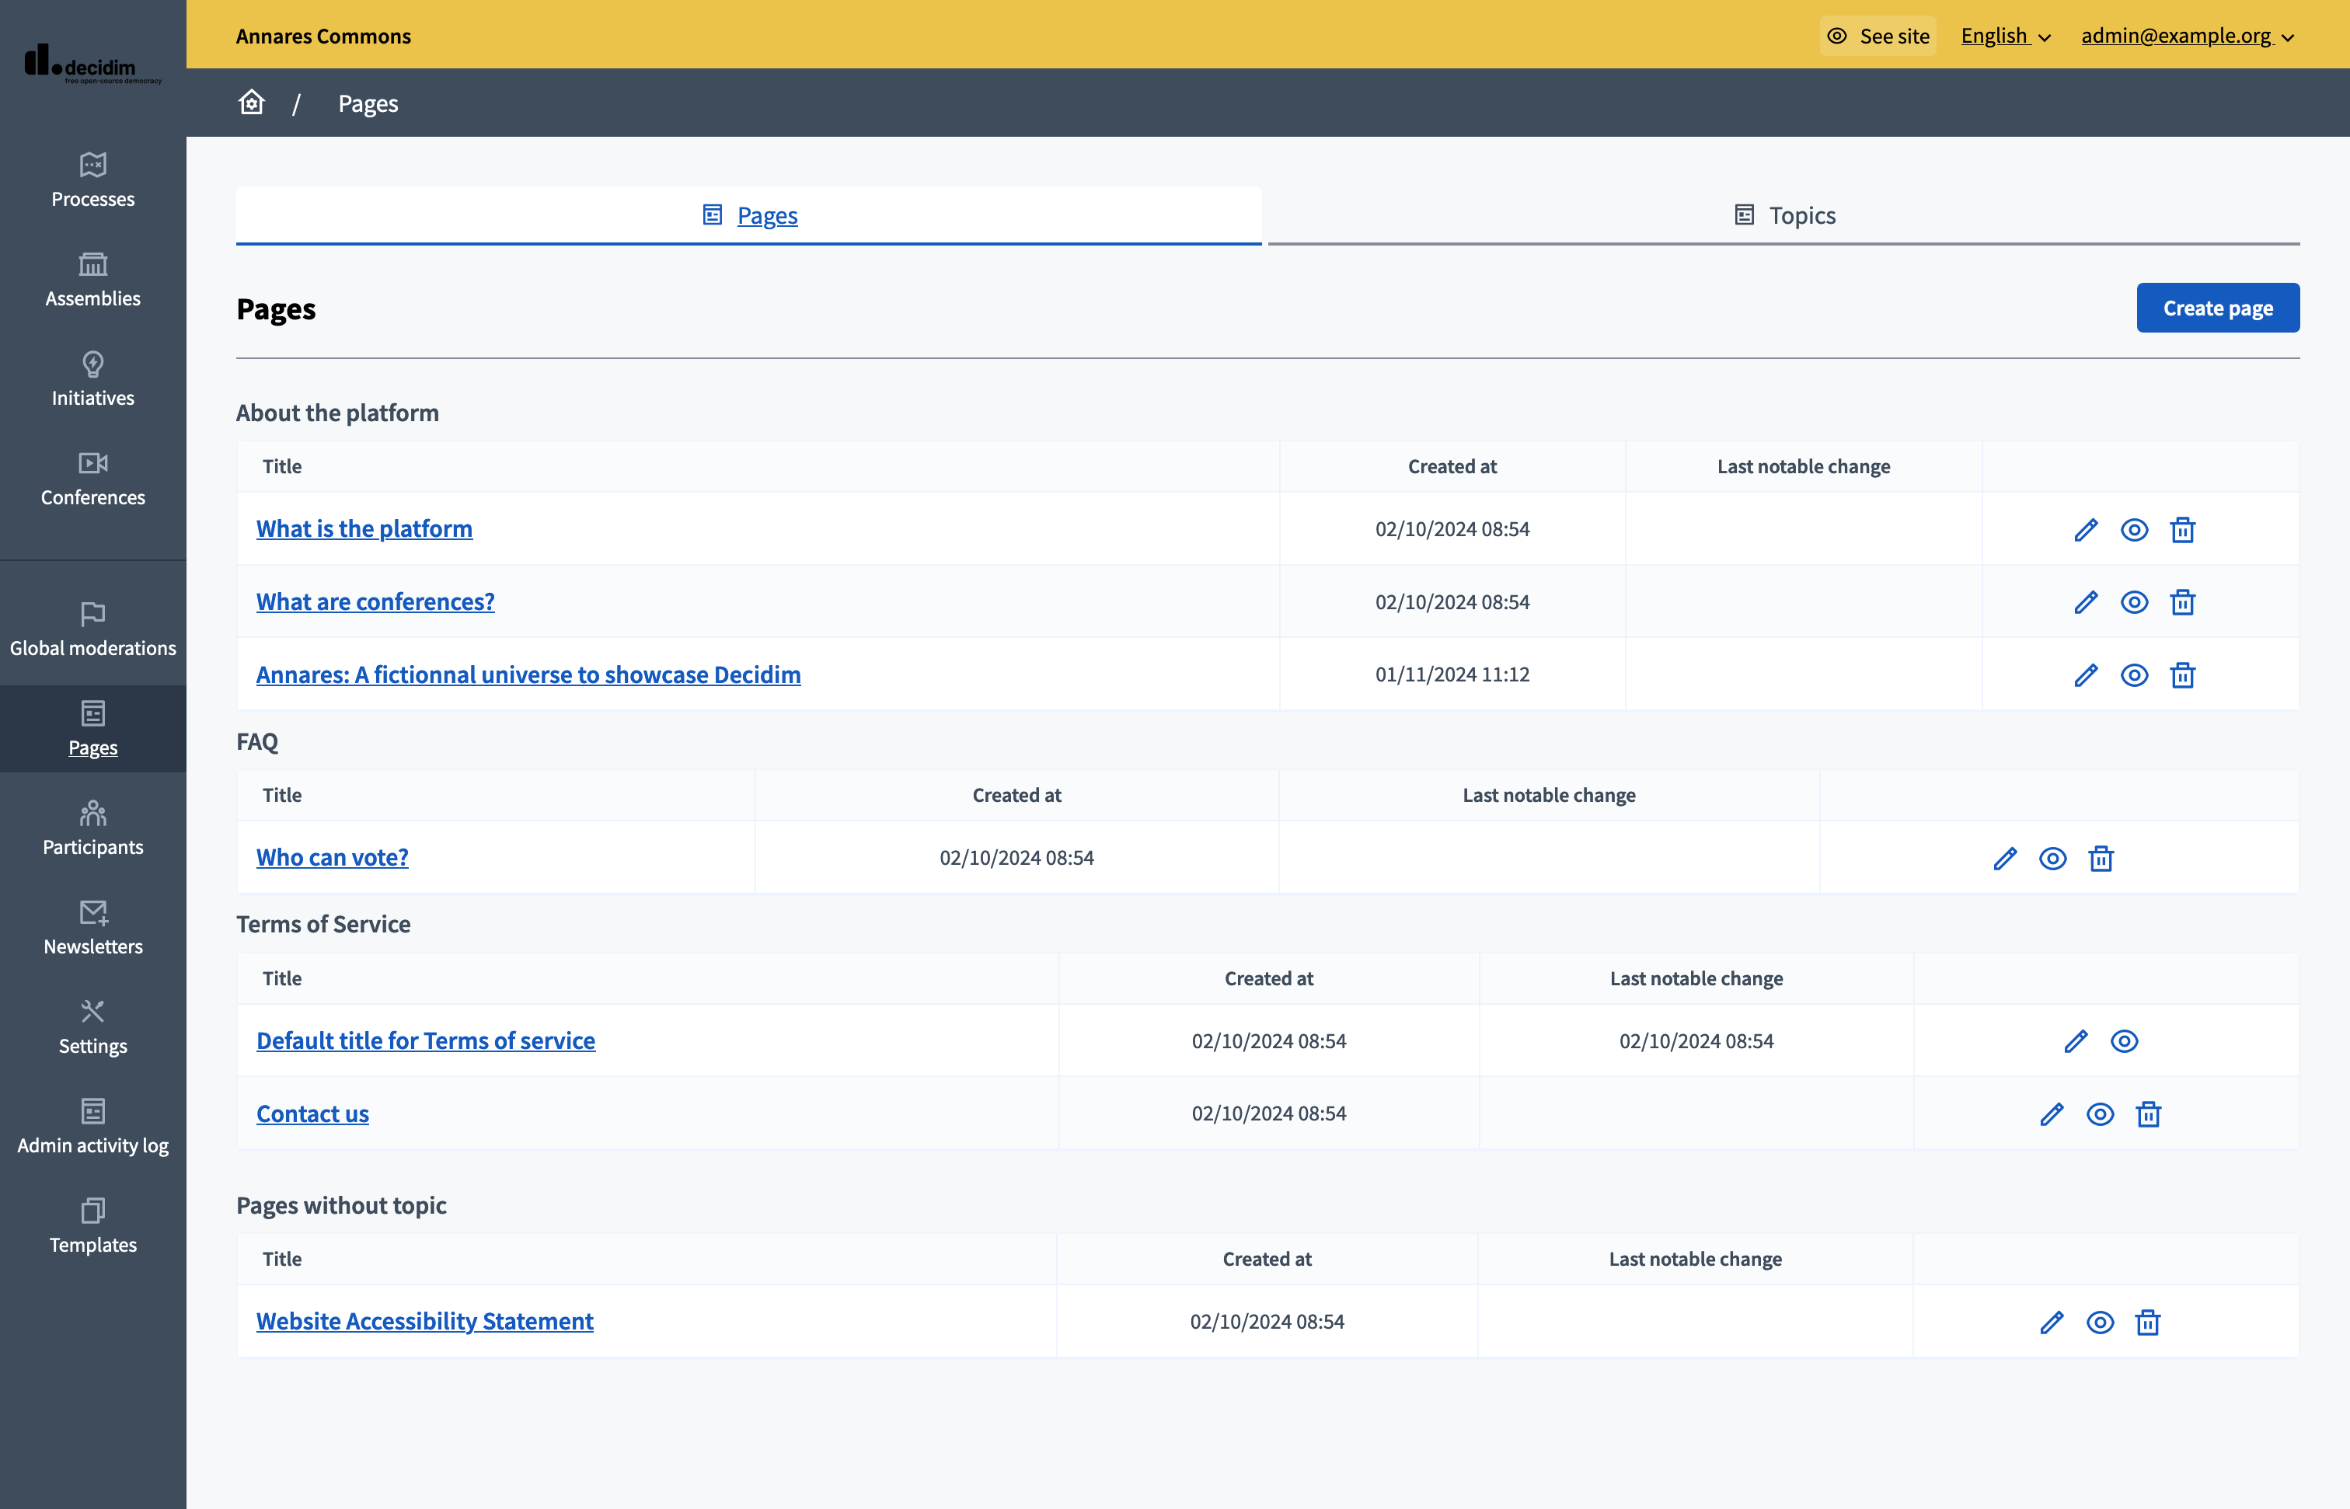The image size is (2350, 1509).
Task: Click 'Create page' button
Action: coord(2218,308)
